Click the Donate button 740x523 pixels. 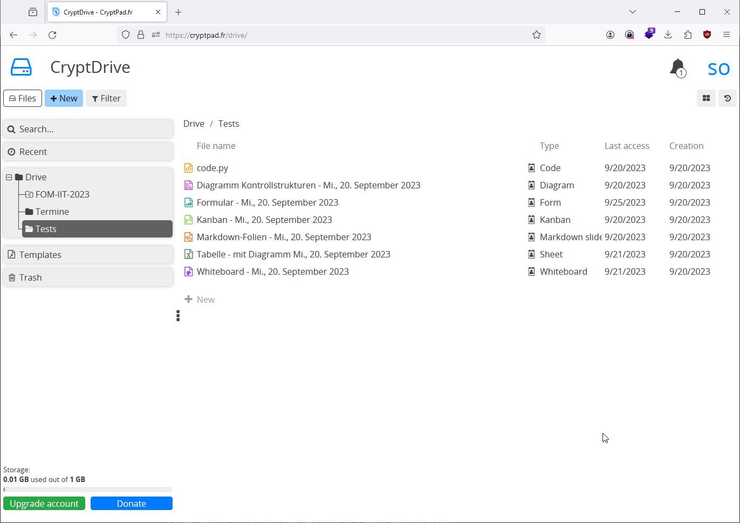pos(132,504)
